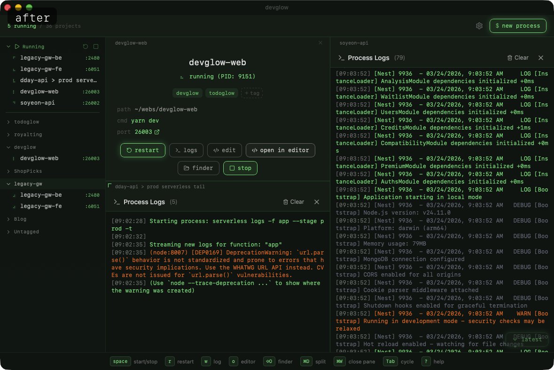The height and width of the screenshot is (370, 554).
Task: Click the ⌘D split shortcut hint
Action: pyautogui.click(x=313, y=362)
